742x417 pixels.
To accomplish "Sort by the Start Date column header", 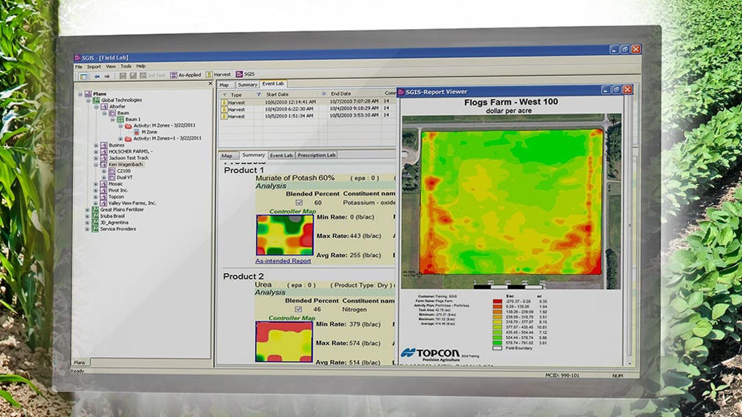I will coord(278,95).
